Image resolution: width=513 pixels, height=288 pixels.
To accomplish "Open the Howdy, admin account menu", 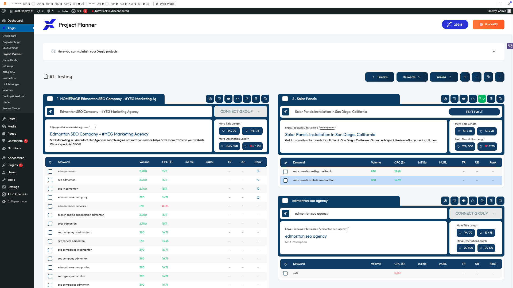I will 499,11.
